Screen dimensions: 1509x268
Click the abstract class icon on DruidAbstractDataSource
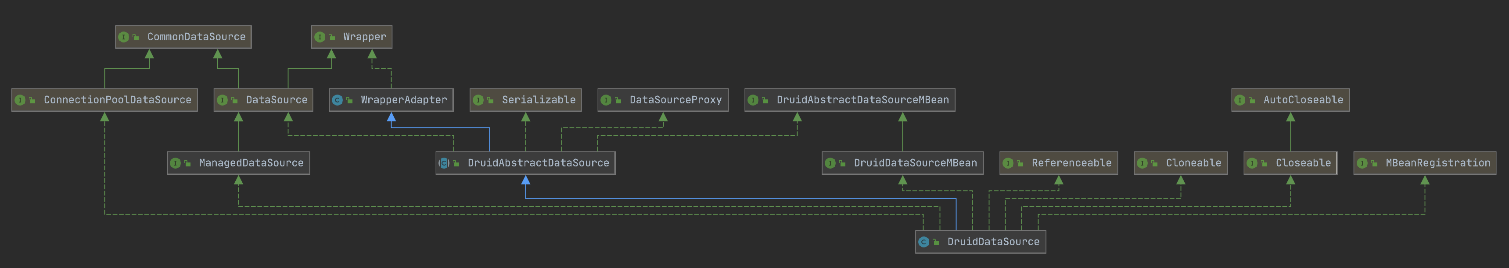pyautogui.click(x=444, y=163)
